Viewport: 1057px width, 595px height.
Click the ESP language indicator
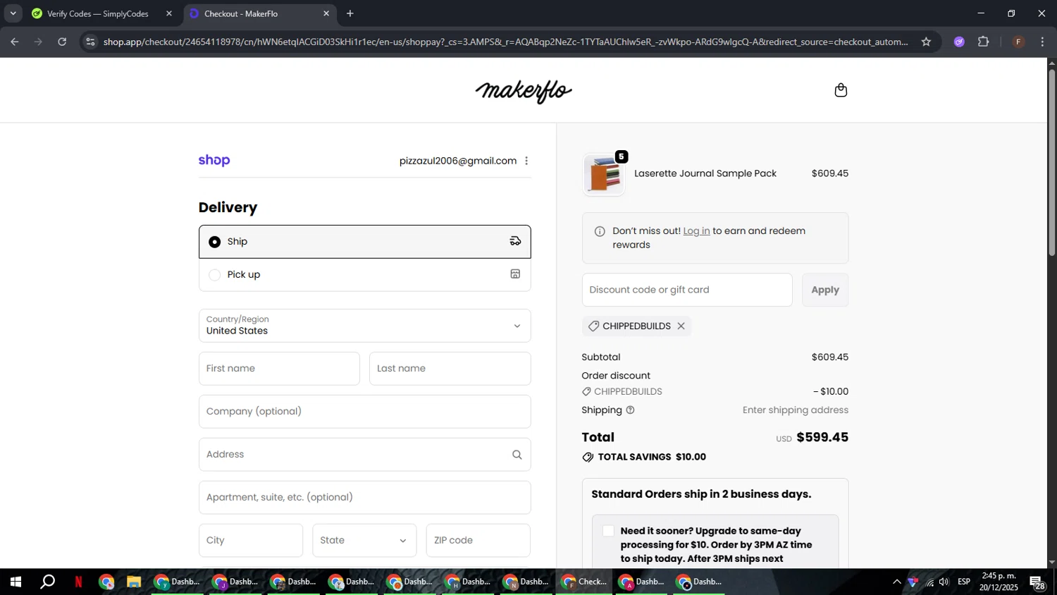964,582
